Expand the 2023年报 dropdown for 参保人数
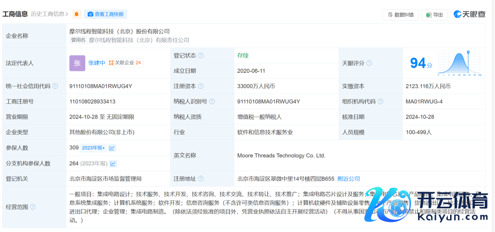 [93, 147]
